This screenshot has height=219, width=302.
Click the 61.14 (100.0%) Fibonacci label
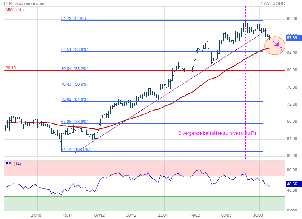pos(76,150)
